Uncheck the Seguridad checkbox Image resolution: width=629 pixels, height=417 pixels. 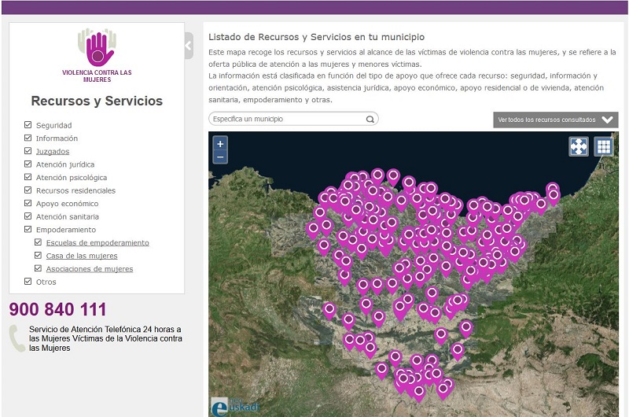[x=28, y=125]
